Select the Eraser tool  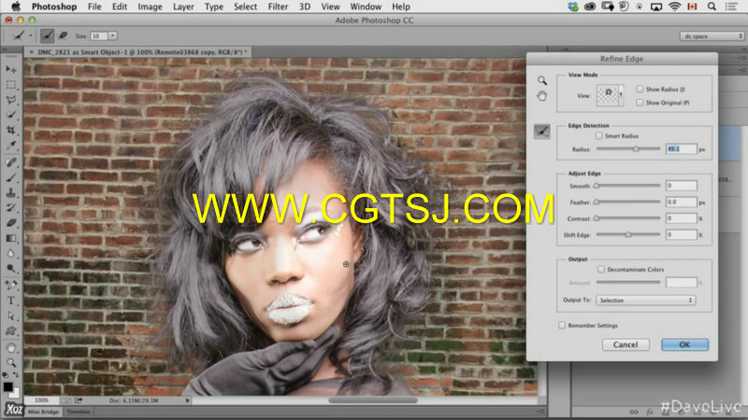point(11,223)
